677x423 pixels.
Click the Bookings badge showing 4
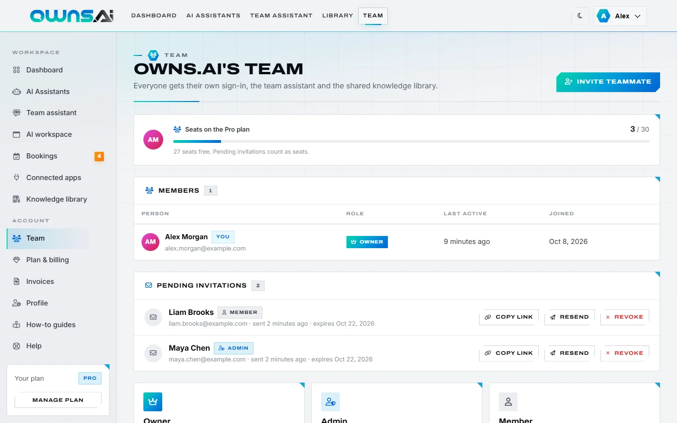point(99,156)
